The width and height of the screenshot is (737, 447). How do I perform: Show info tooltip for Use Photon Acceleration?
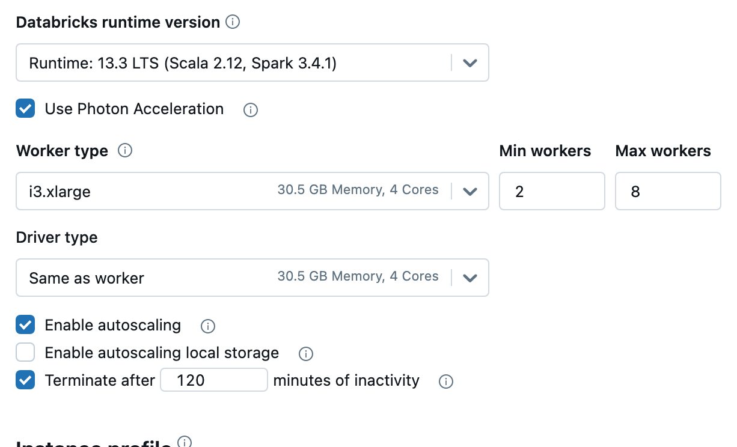[x=251, y=110]
